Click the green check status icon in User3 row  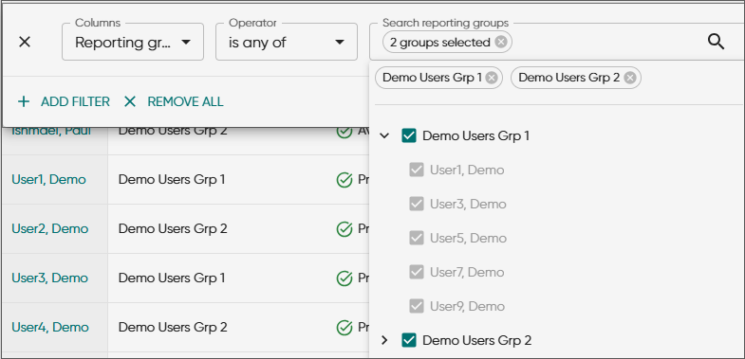tap(344, 278)
